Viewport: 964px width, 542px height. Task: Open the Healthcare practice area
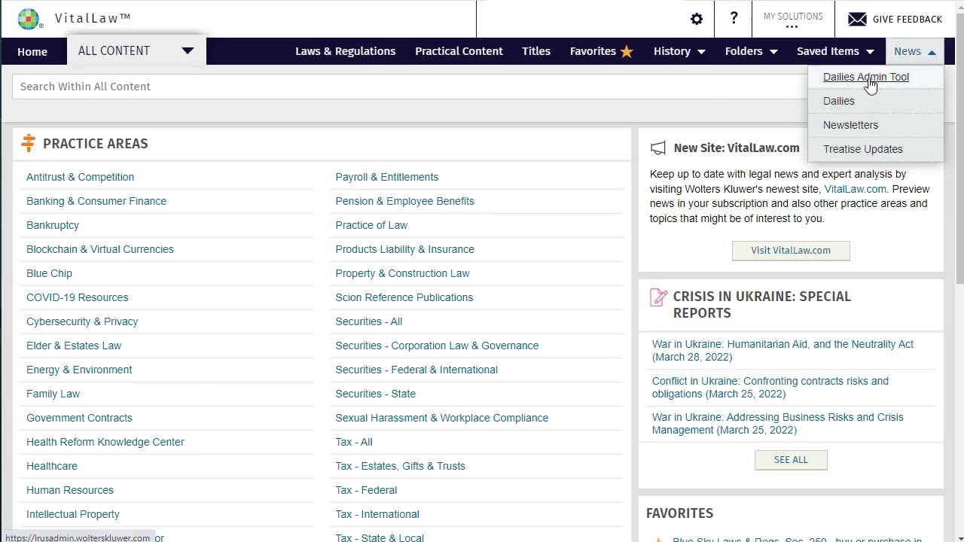[x=52, y=466]
